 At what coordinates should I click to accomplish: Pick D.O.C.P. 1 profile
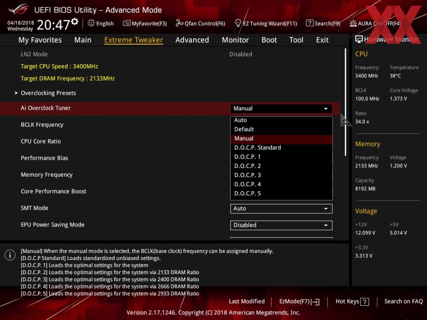(x=281, y=157)
